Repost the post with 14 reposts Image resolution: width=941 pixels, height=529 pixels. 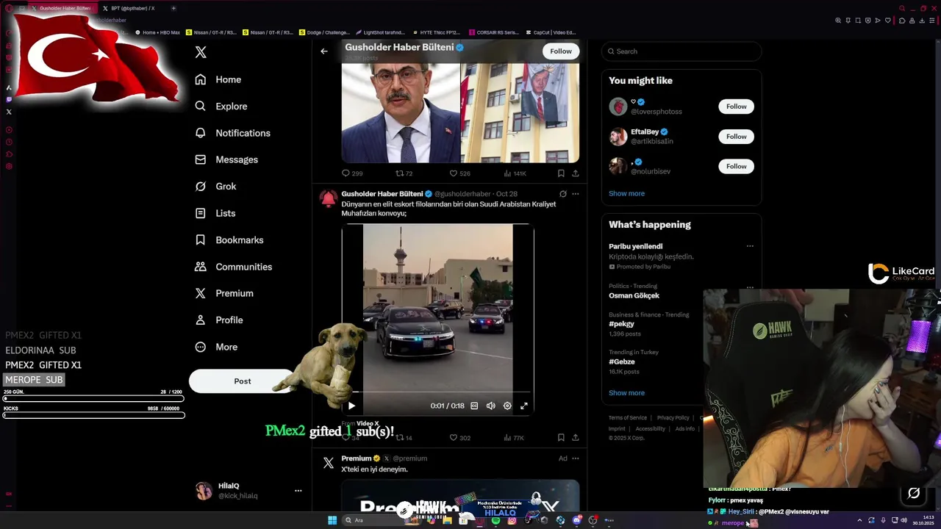pos(404,438)
